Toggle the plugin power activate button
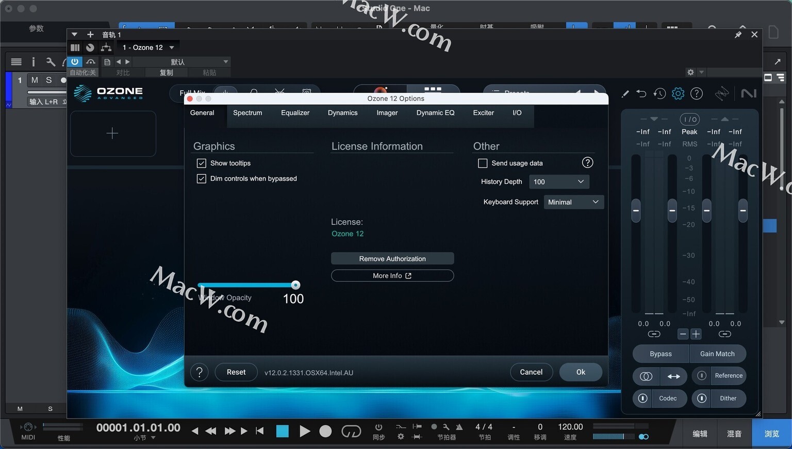792x449 pixels. [75, 62]
